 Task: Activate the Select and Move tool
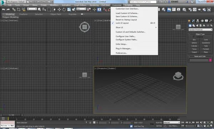coord(59,9)
